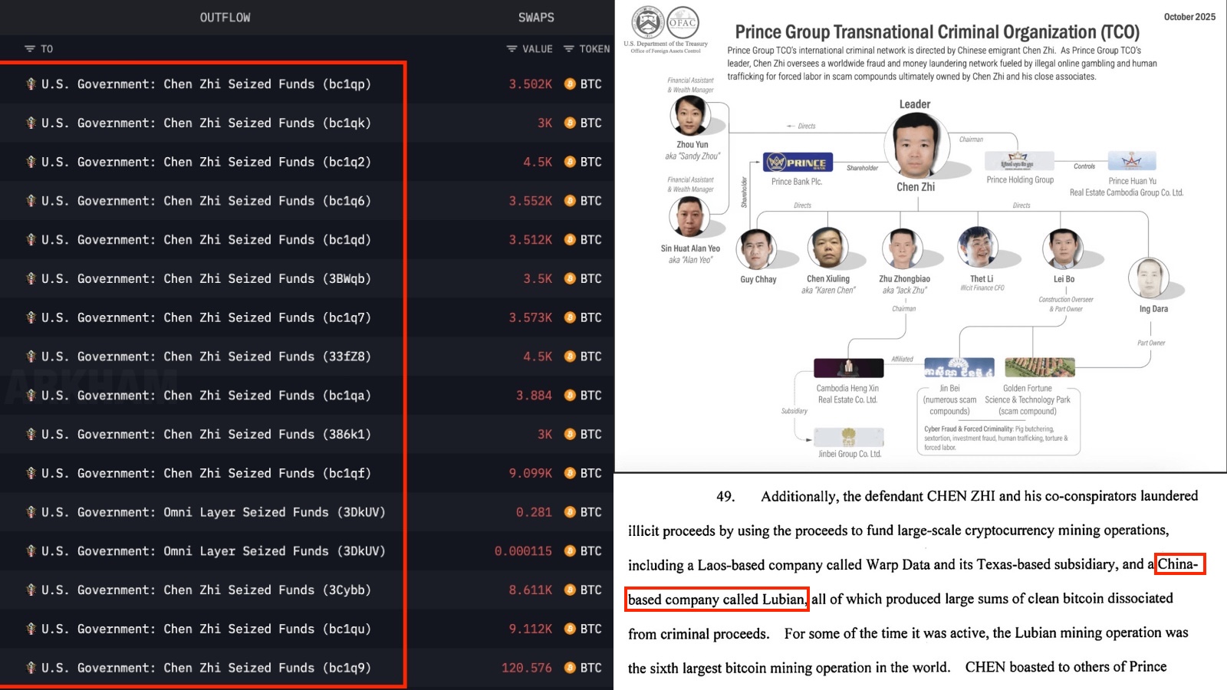Click Guy Chhay's portrait in the org chart

(758, 249)
